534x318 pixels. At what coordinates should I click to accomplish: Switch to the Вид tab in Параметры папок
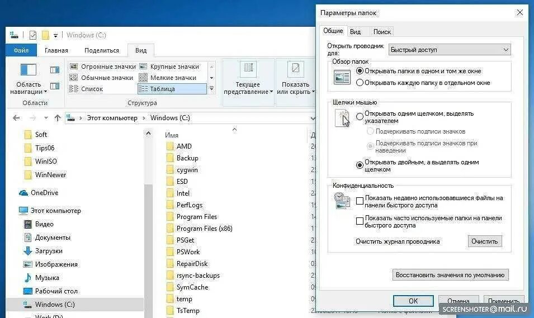(355, 32)
